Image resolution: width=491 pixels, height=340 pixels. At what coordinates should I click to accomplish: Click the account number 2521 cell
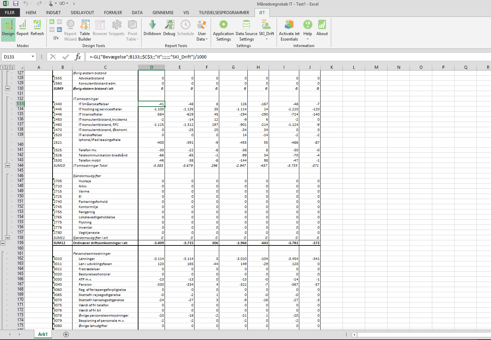[63, 142]
